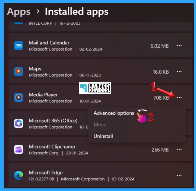Open three-dot menu for Maps

click(x=179, y=71)
